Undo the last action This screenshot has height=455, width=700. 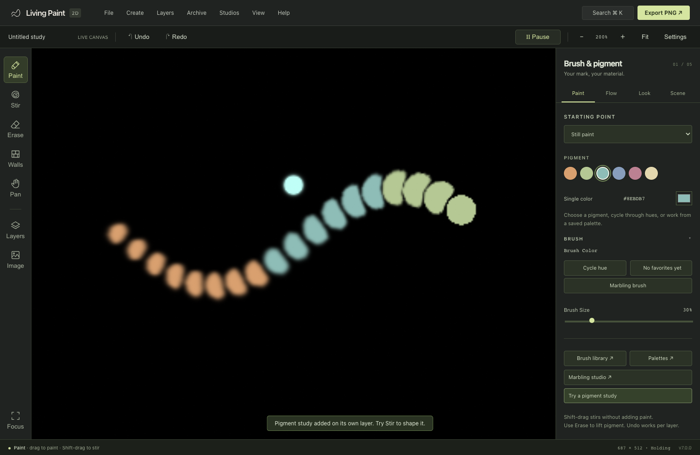138,37
